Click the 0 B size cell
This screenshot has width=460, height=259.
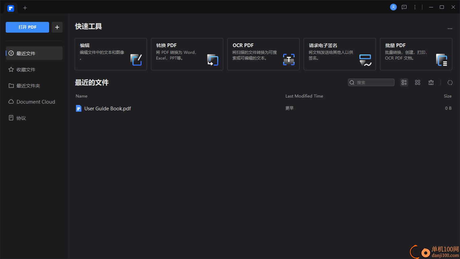[x=448, y=108]
